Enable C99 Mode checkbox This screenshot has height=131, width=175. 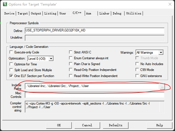137,70
